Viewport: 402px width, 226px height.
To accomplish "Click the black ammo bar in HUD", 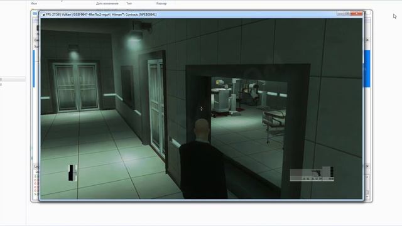I will coord(332,171).
